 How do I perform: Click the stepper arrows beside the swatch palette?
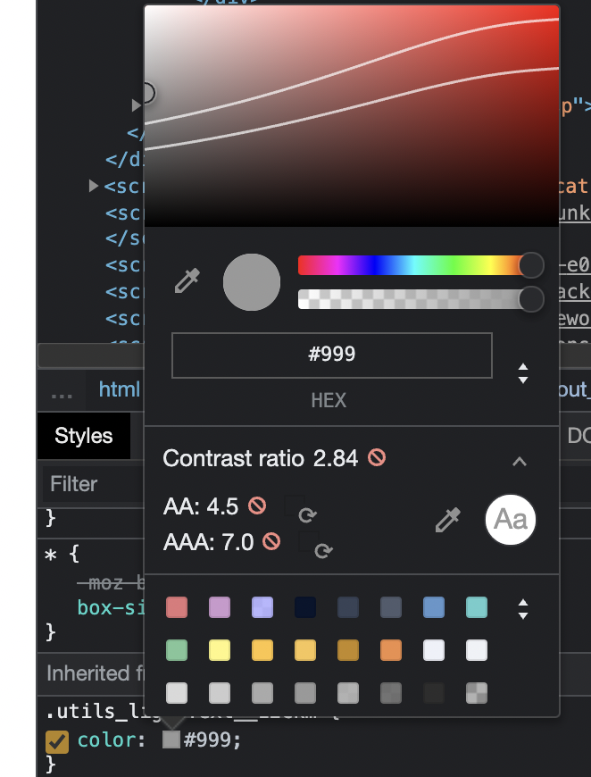point(522,607)
